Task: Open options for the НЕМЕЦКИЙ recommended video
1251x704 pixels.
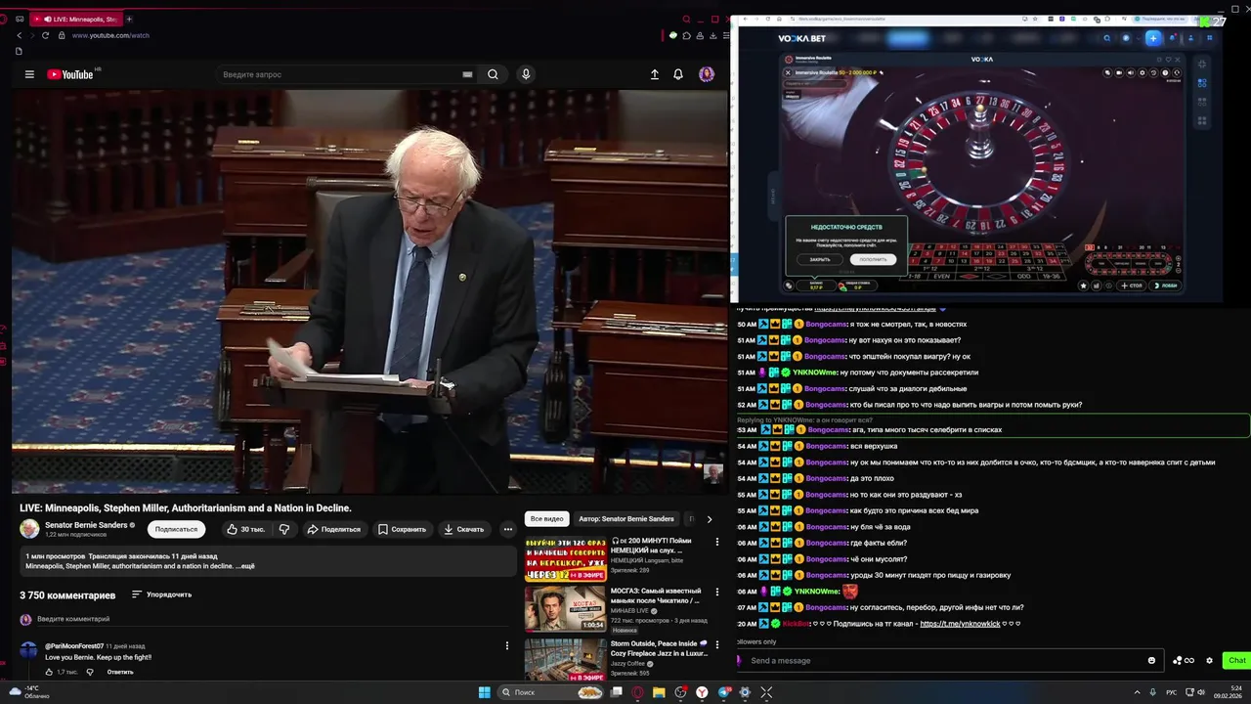Action: click(x=716, y=542)
